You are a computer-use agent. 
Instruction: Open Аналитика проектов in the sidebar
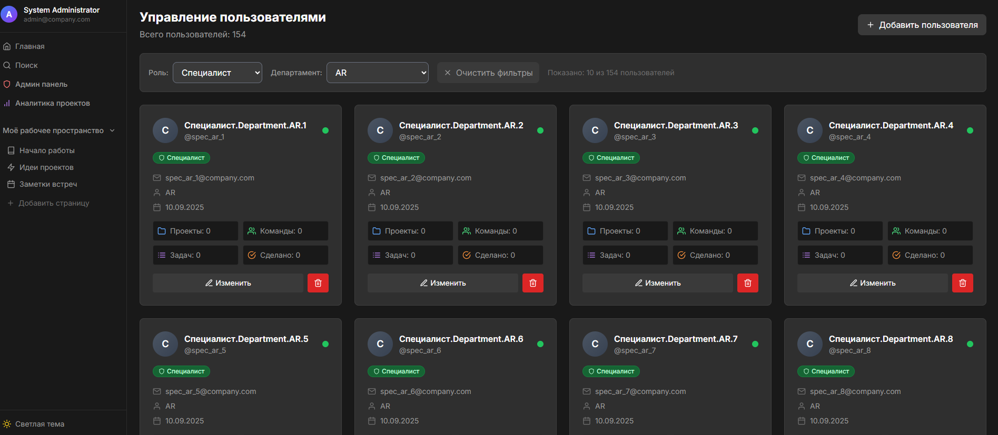(52, 103)
